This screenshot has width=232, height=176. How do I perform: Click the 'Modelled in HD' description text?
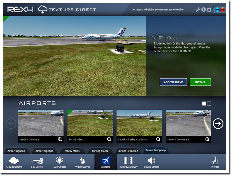click(x=182, y=47)
